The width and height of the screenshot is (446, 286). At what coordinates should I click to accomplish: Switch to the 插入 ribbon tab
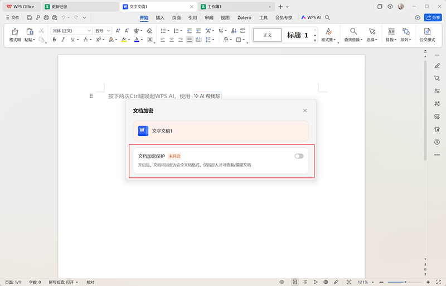160,18
